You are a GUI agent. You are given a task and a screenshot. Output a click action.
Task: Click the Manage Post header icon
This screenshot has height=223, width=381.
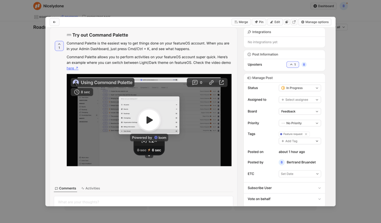pyautogui.click(x=249, y=78)
